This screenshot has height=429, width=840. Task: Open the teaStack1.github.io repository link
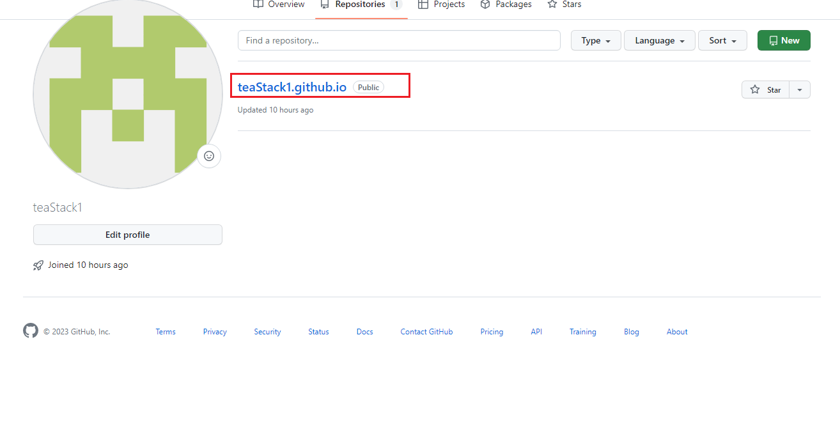(x=292, y=87)
